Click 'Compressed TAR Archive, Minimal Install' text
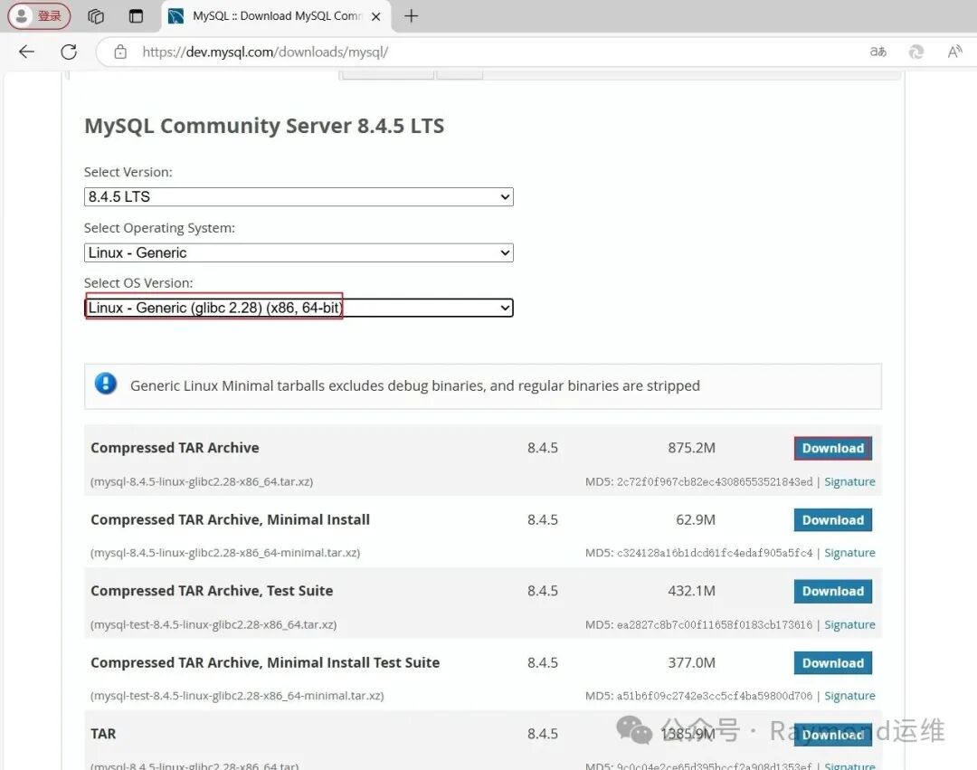Screen dimensions: 977x770 [x=230, y=519]
